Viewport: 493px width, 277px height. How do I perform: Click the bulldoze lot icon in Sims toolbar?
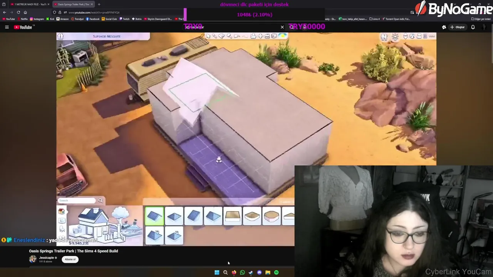pyautogui.click(x=267, y=36)
